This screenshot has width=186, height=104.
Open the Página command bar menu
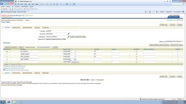click(x=162, y=12)
